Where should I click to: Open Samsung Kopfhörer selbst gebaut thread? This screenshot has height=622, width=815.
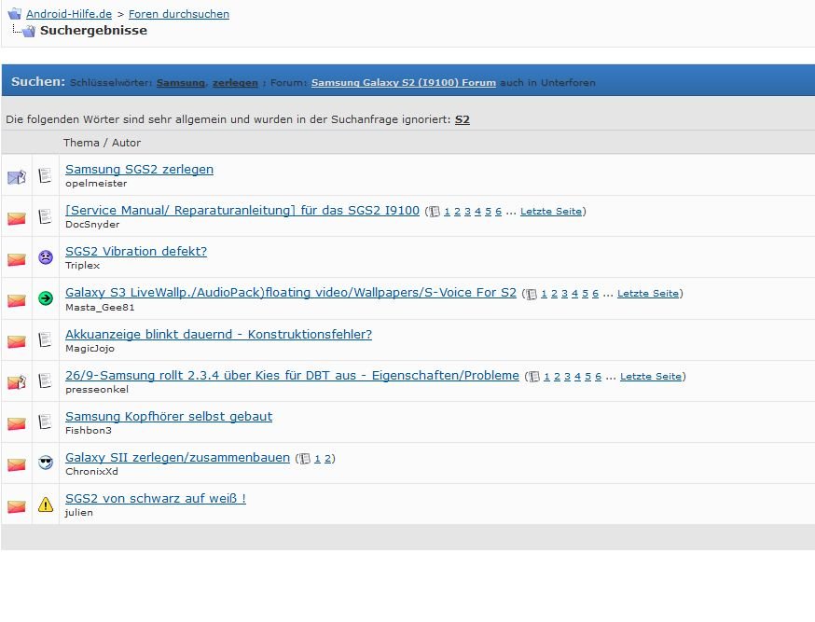pos(169,416)
